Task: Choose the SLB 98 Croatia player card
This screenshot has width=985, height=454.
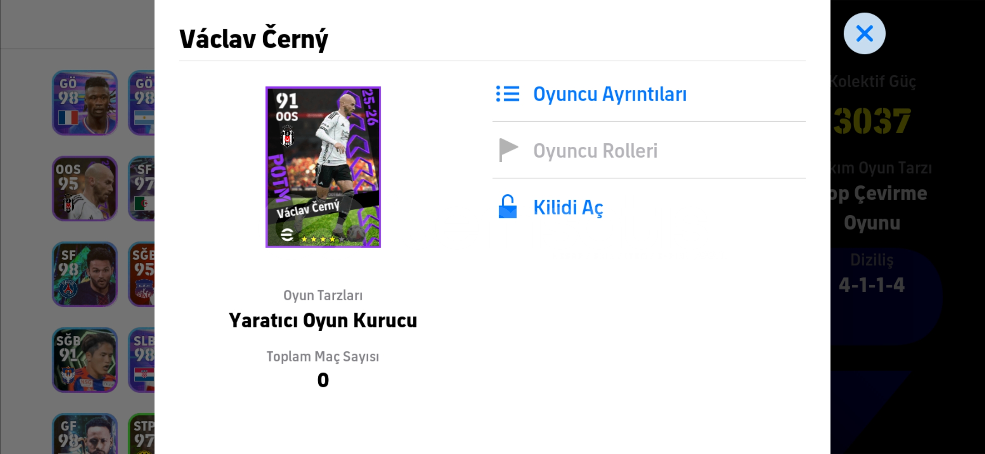Action: [x=141, y=360]
